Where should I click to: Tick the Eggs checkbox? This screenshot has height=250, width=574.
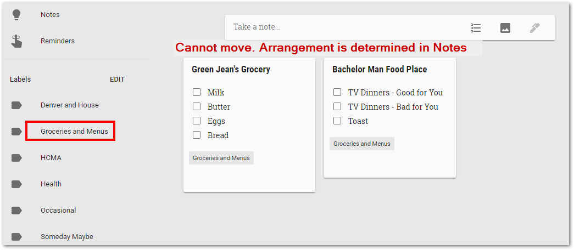(x=197, y=121)
